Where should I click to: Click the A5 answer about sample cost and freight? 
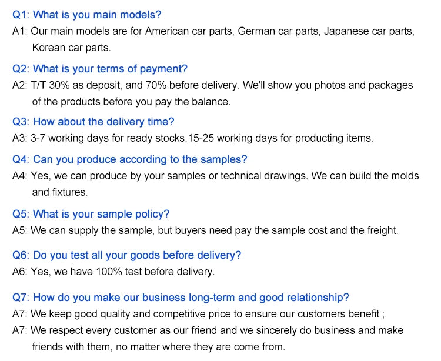[x=205, y=230]
